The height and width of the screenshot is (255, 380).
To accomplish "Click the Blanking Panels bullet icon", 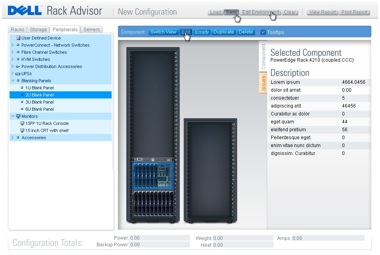I will 18,81.
